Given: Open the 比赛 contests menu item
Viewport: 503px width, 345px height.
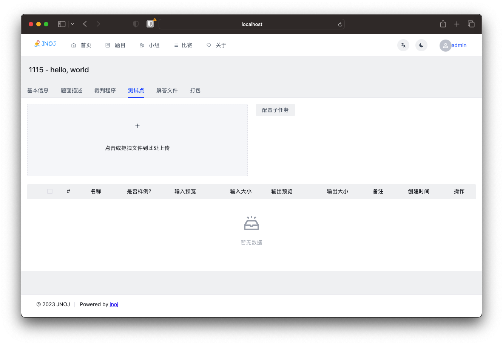Looking at the screenshot, I should [x=183, y=45].
